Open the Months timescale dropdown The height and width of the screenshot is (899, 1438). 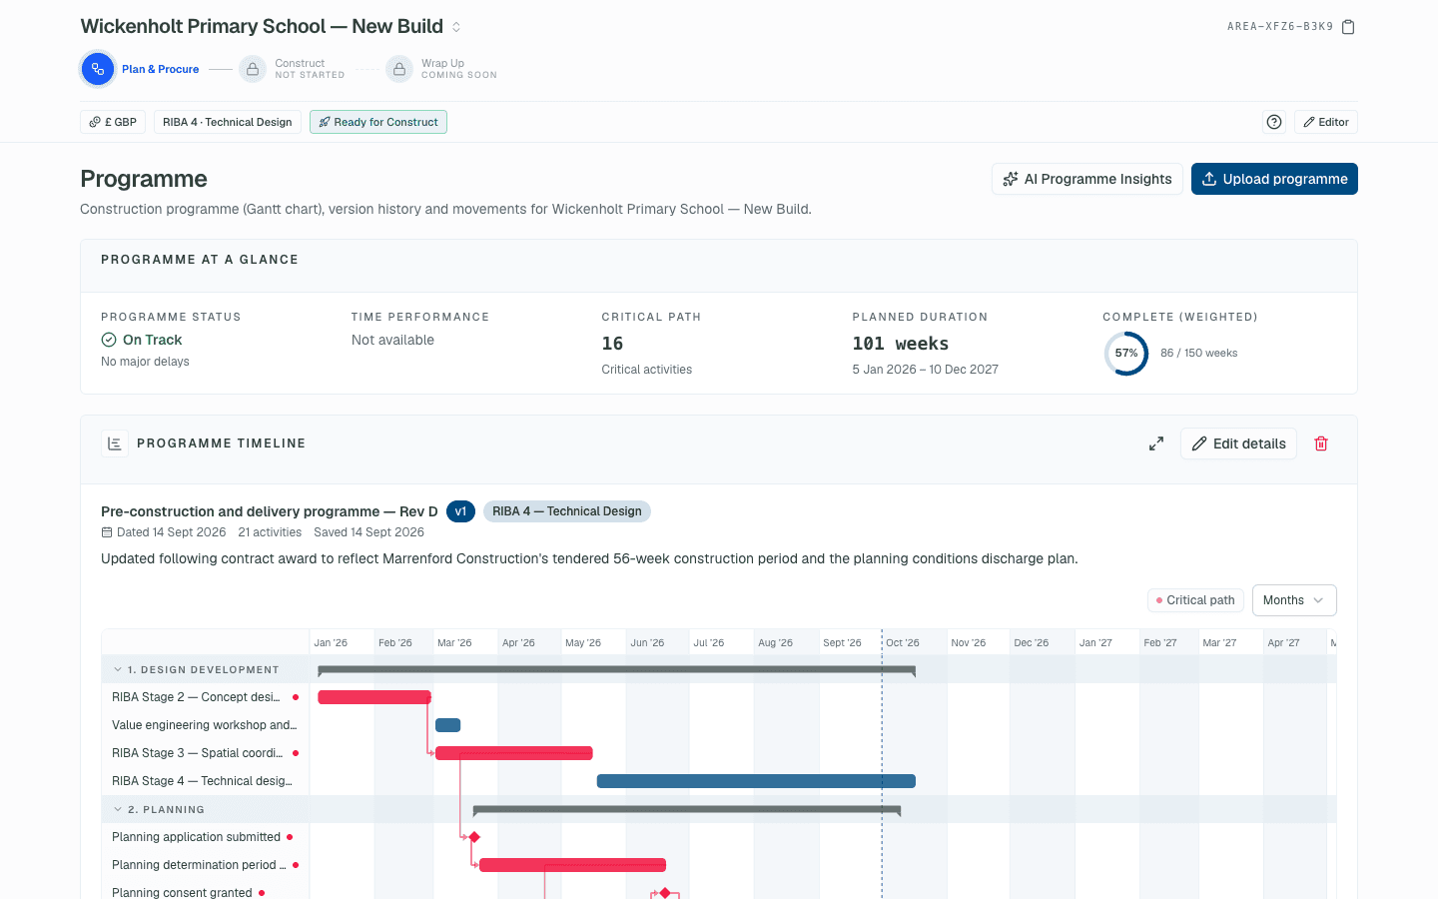click(x=1294, y=600)
